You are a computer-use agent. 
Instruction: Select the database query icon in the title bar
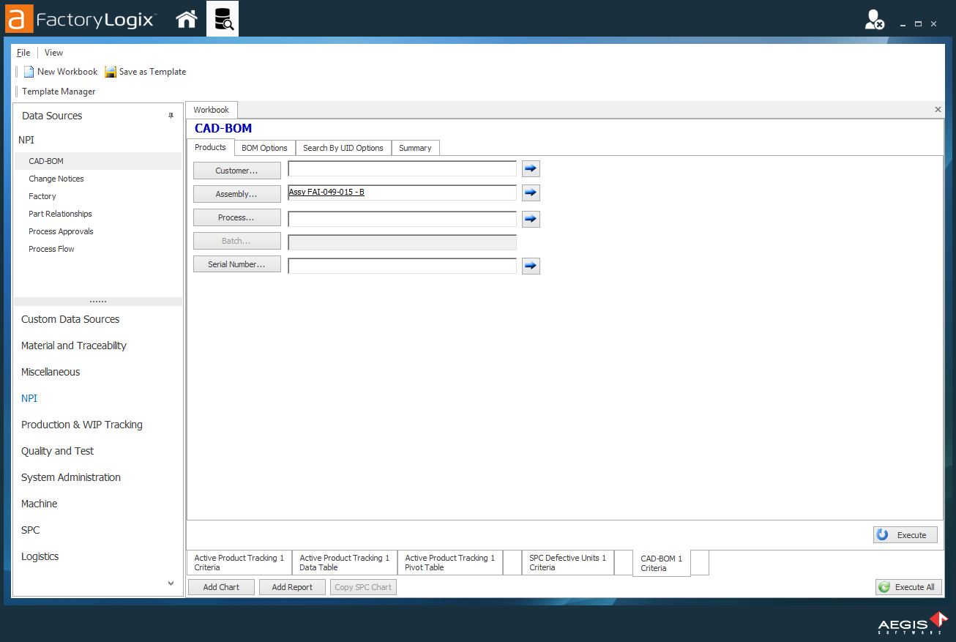[222, 19]
